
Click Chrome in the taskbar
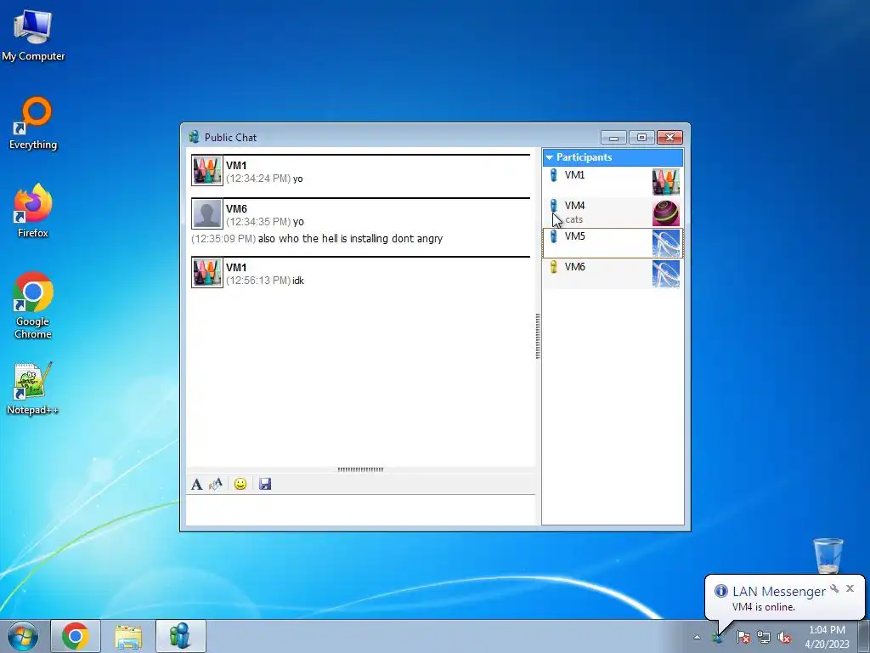76,636
